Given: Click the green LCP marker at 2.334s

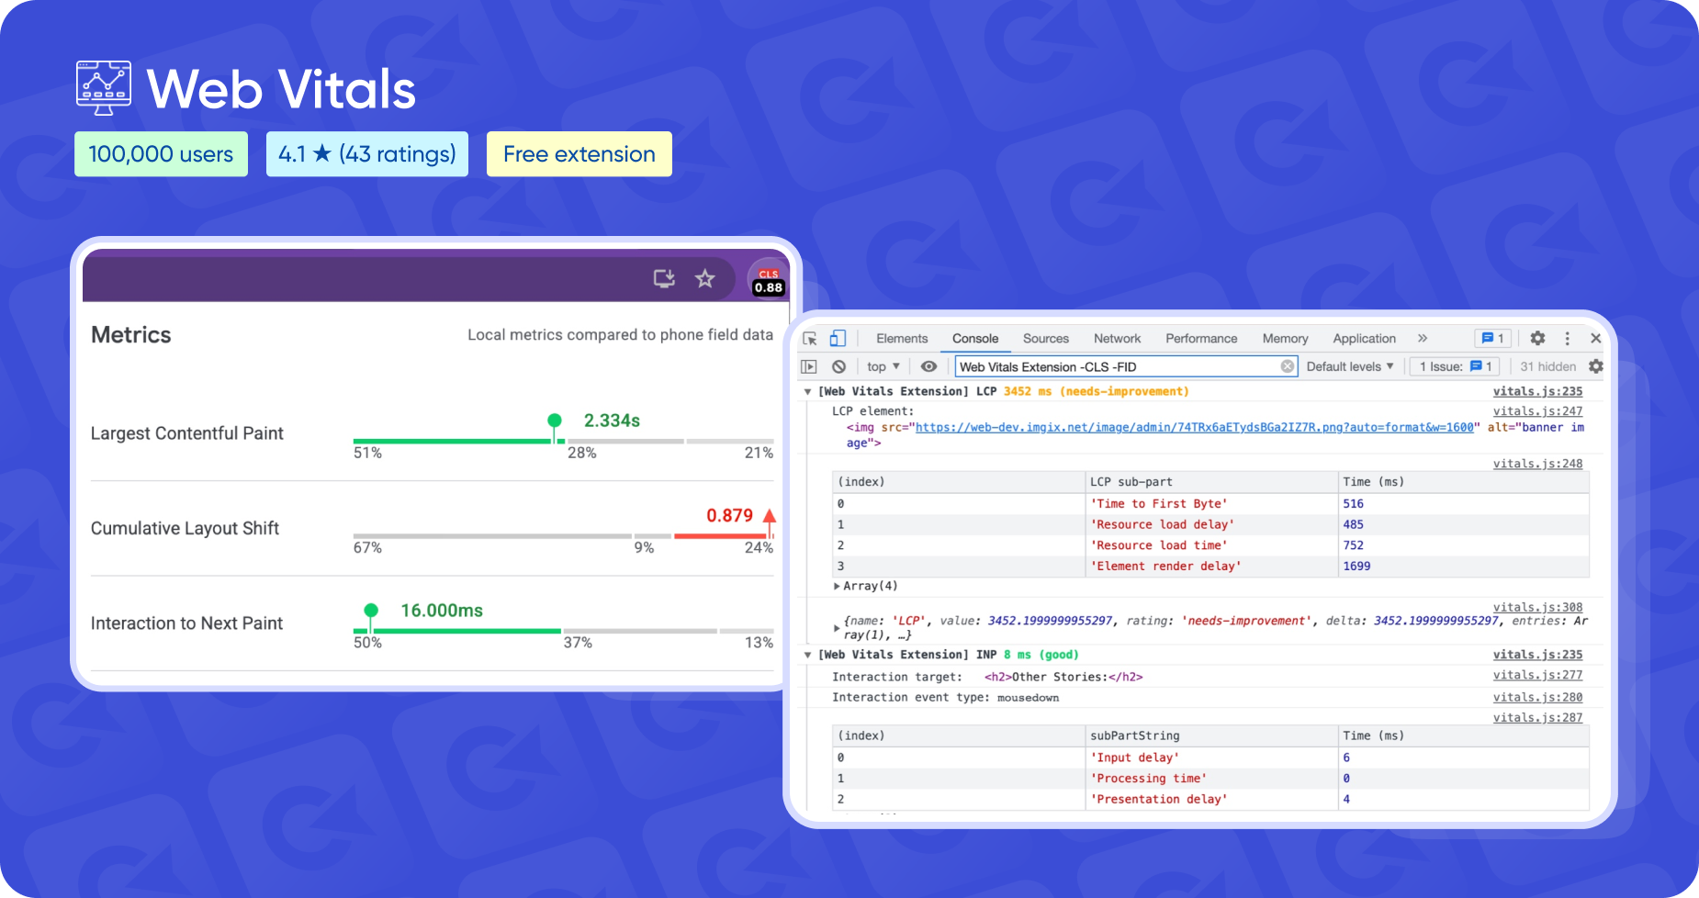Looking at the screenshot, I should [555, 421].
